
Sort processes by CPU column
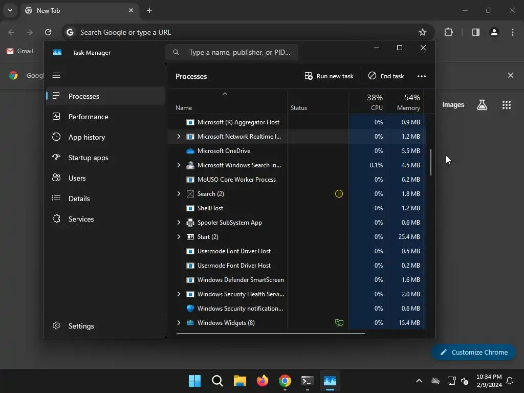pyautogui.click(x=367, y=102)
